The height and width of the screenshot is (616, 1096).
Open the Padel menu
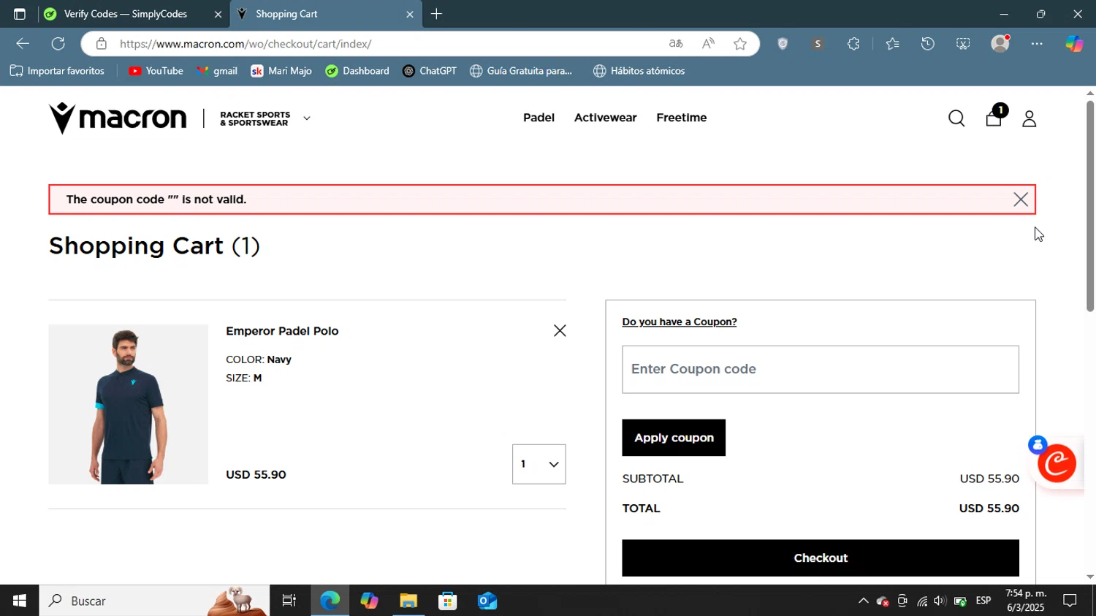tap(539, 118)
